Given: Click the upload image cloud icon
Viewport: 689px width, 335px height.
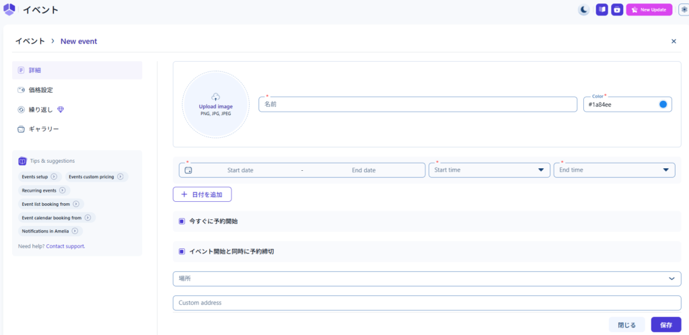Looking at the screenshot, I should (216, 97).
